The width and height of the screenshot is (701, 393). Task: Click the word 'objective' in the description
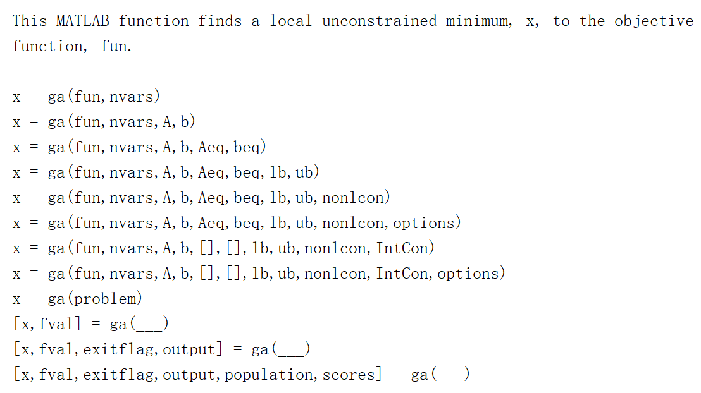tap(654, 21)
